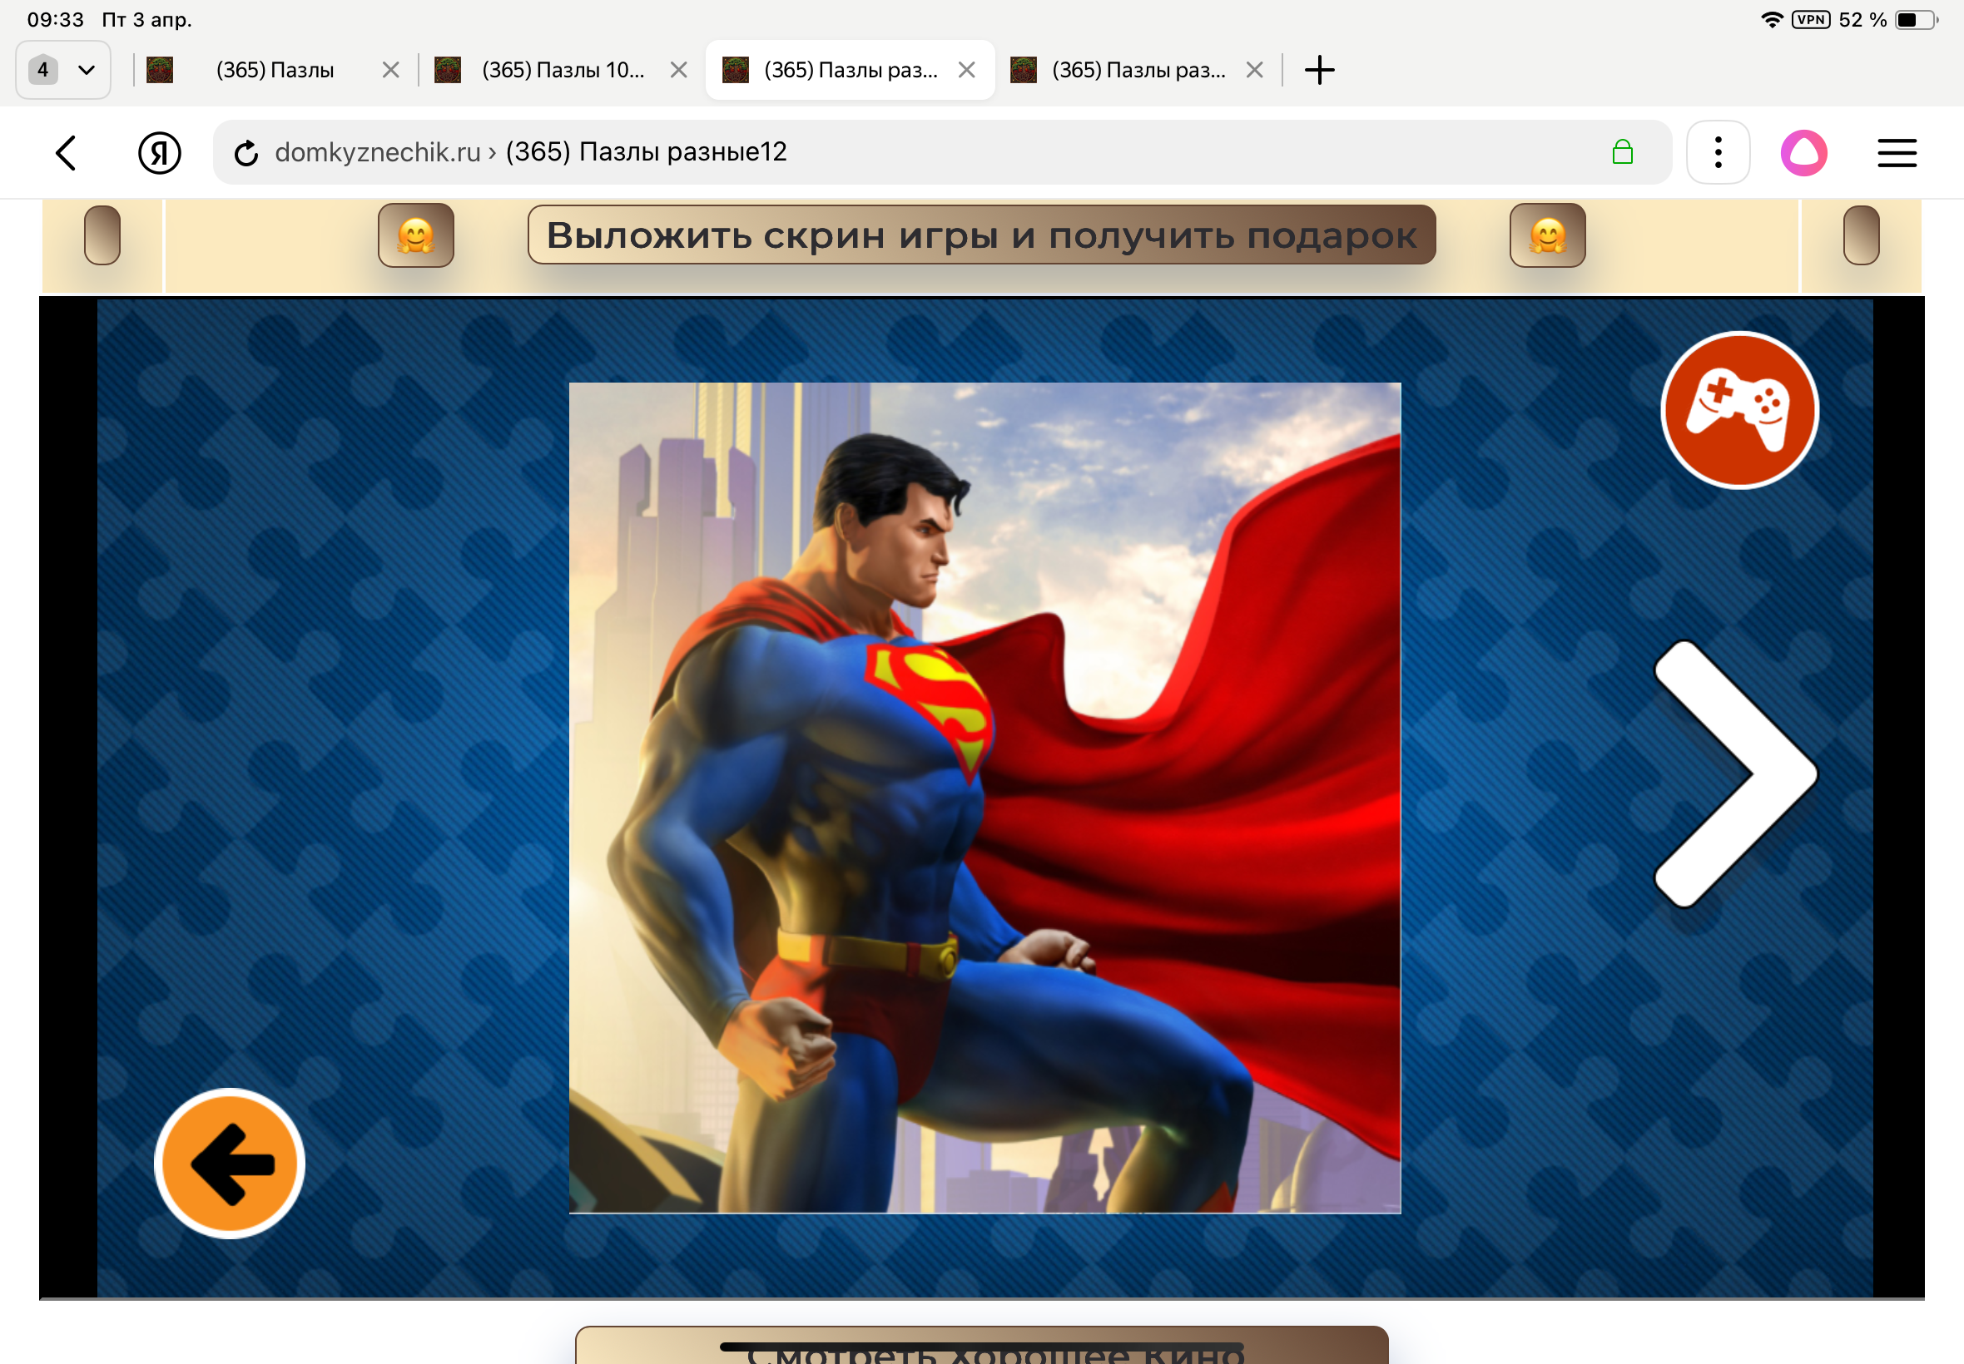The image size is (1964, 1364).
Task: Click the Yandex Я logo icon
Action: (x=159, y=153)
